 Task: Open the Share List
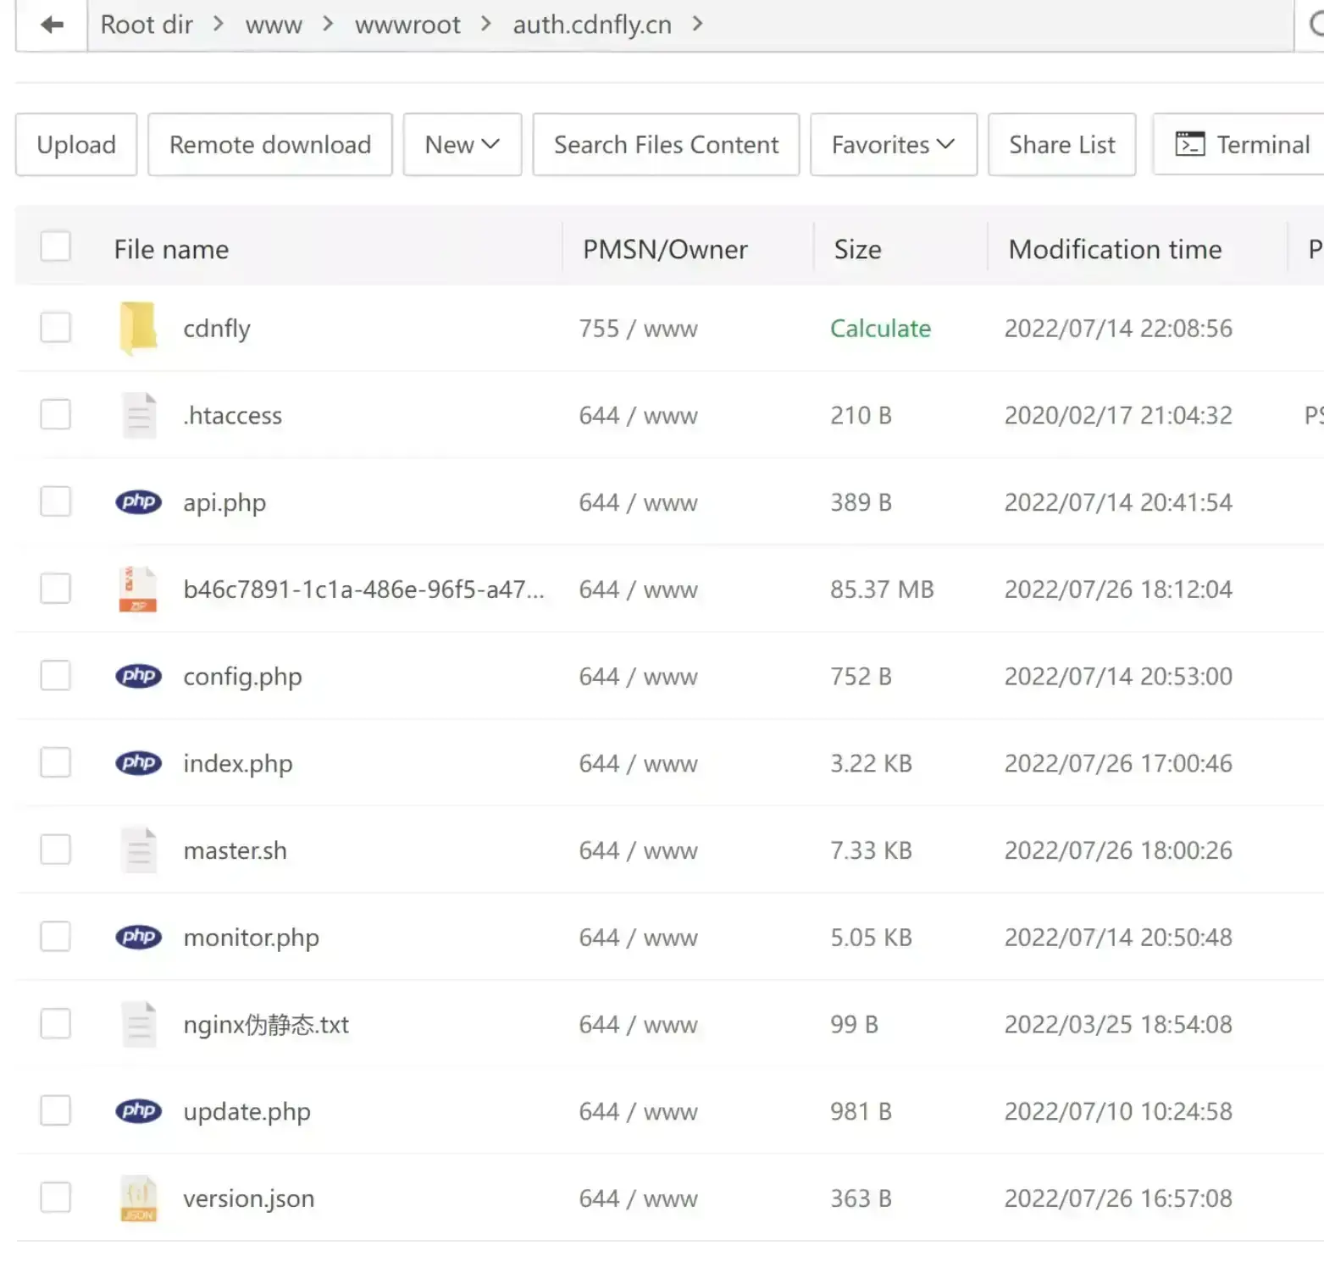pos(1062,145)
